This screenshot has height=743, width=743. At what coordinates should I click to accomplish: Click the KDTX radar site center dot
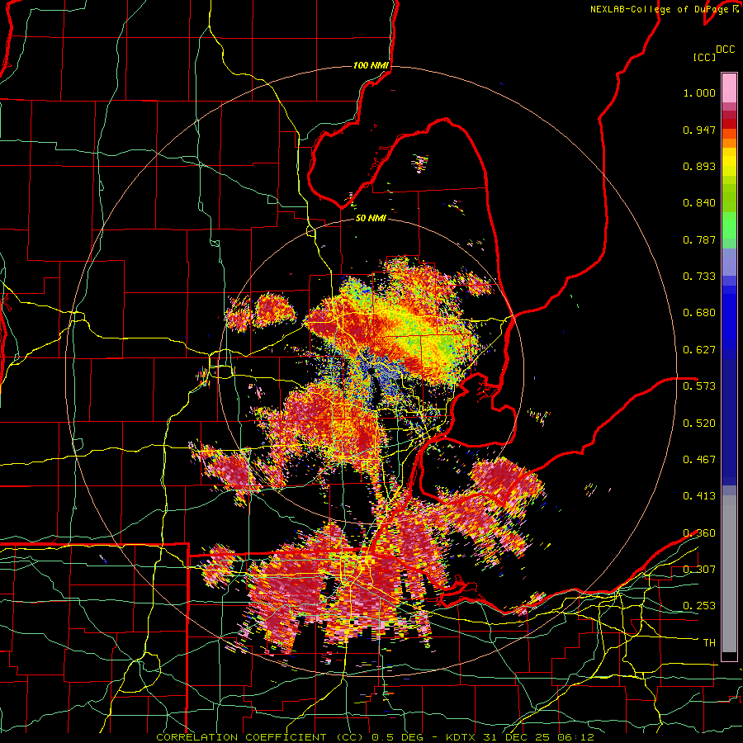click(372, 371)
